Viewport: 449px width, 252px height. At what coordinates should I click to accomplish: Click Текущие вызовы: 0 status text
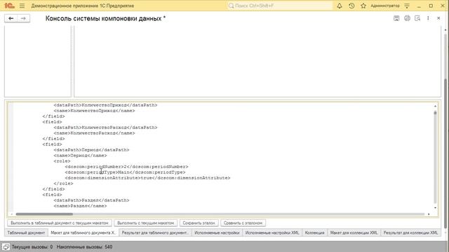(x=32, y=247)
